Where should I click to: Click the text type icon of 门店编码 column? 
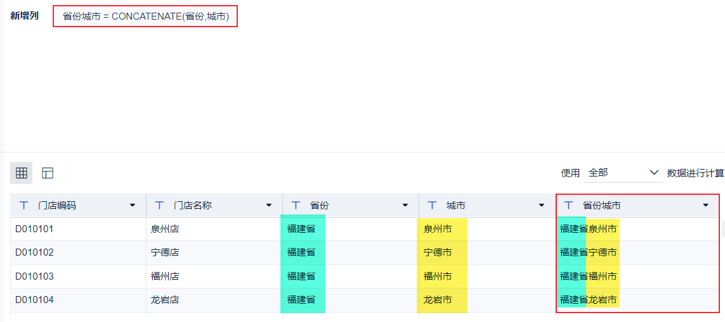tap(24, 206)
